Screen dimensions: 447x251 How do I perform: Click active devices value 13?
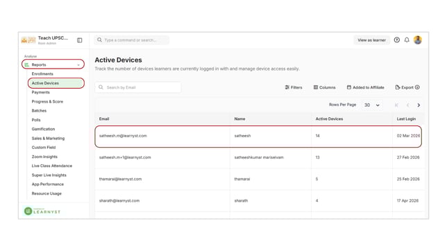[318, 157]
